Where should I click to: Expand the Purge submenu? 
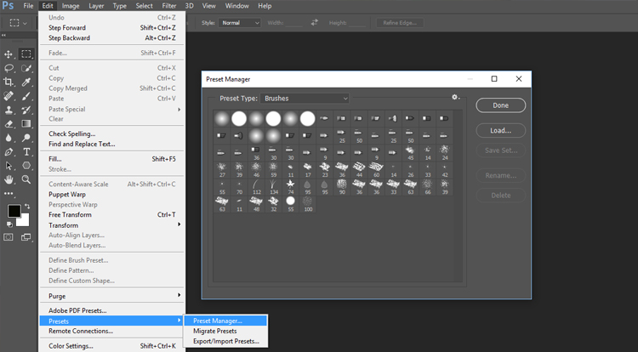113,296
